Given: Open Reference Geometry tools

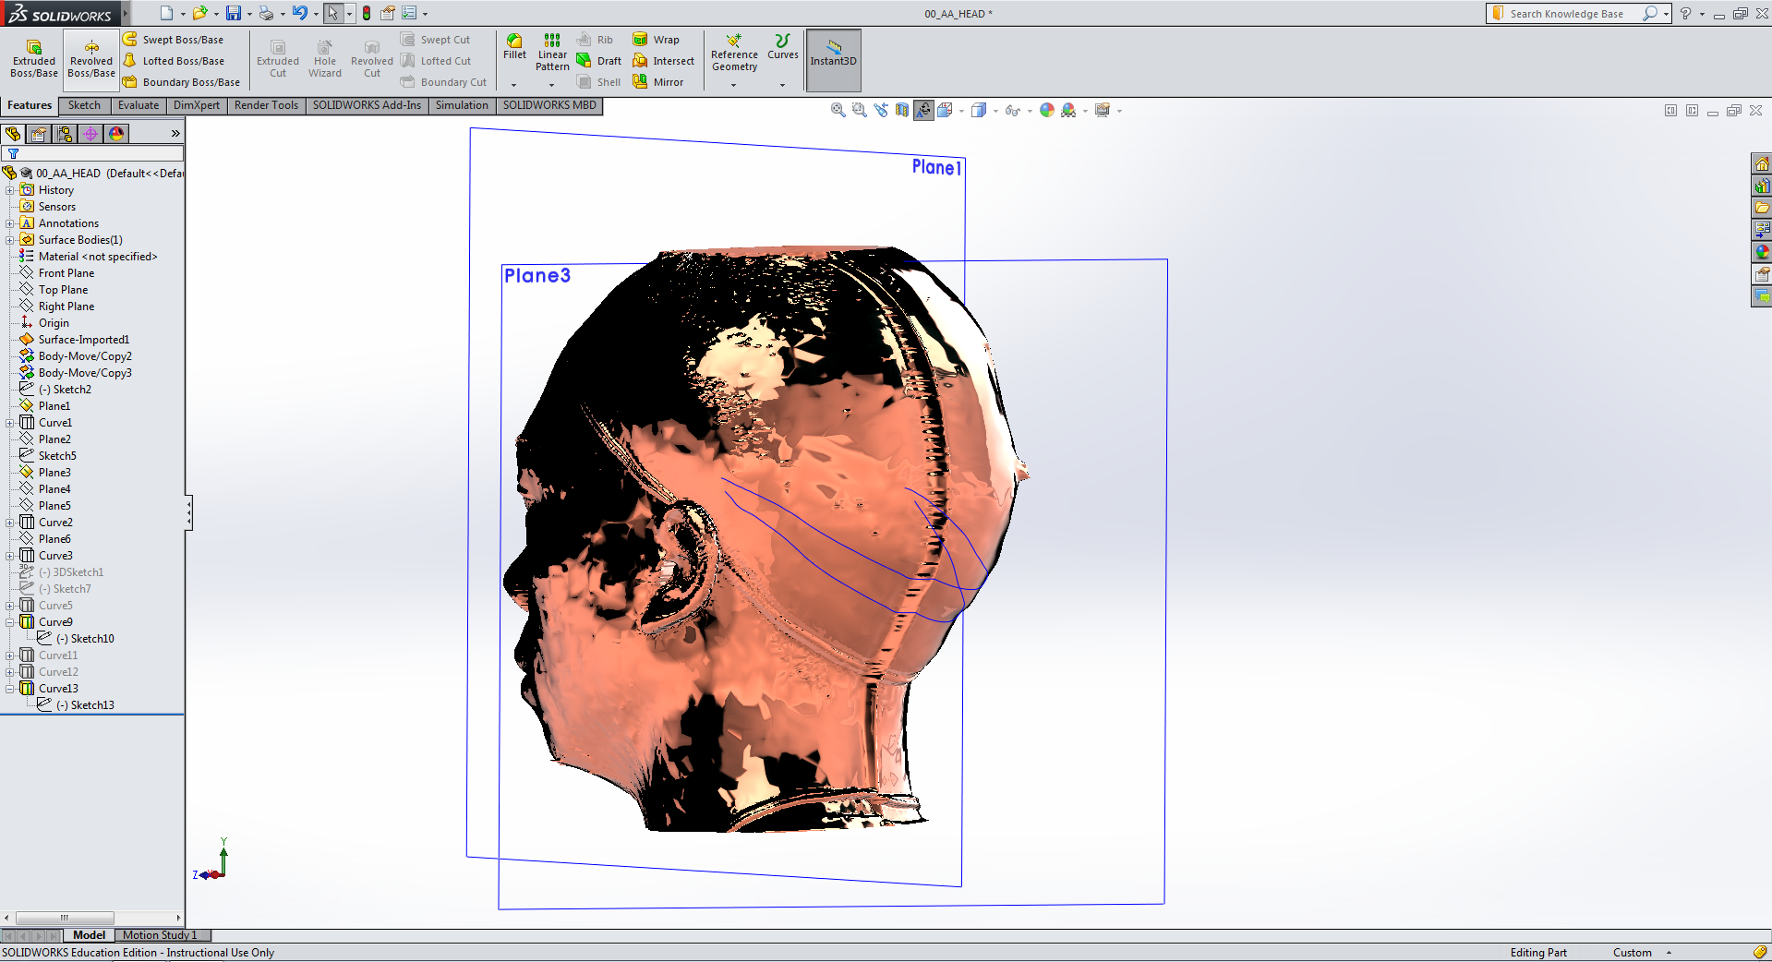Looking at the screenshot, I should tap(734, 52).
